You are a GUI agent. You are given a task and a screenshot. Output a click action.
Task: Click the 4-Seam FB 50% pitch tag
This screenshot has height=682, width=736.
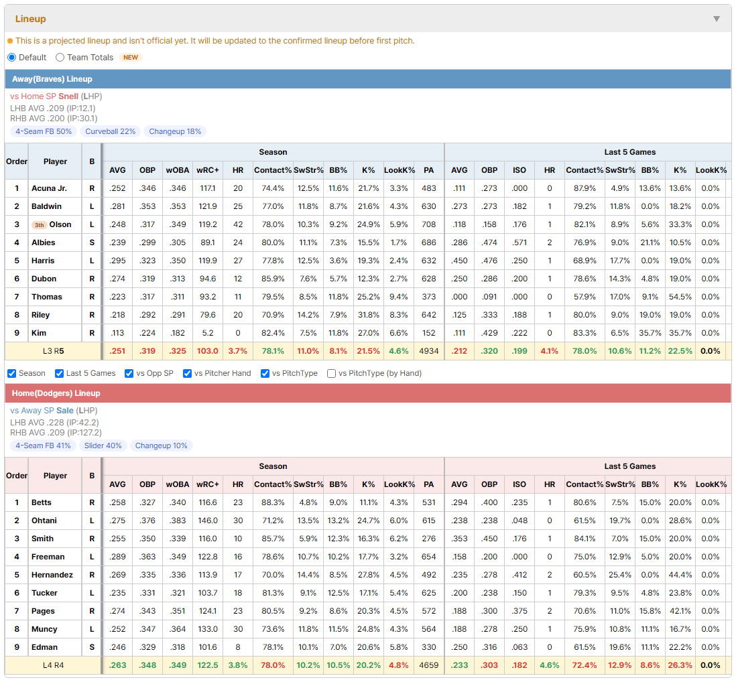(x=44, y=131)
